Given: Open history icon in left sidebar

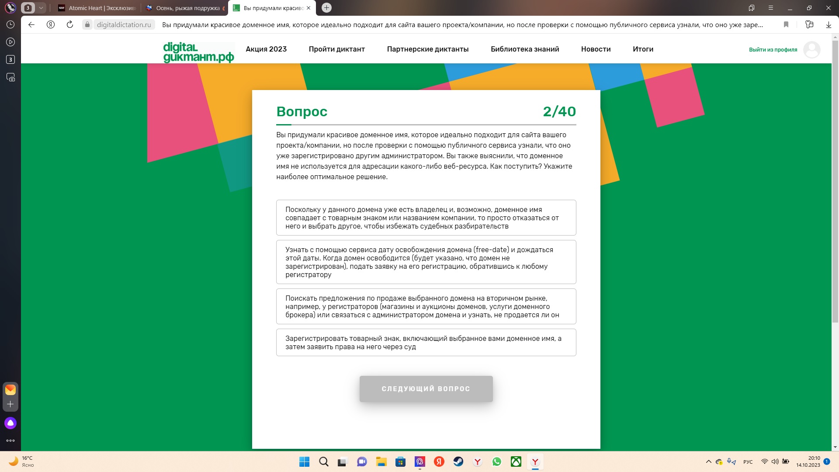Looking at the screenshot, I should tap(10, 24).
